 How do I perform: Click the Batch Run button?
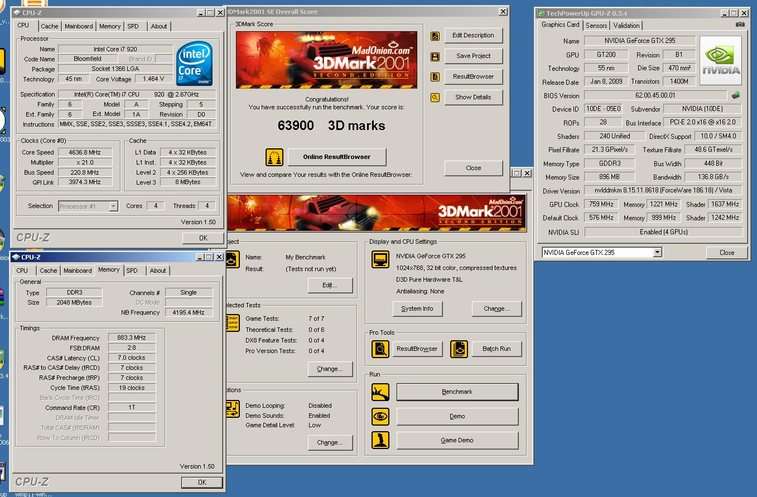click(496, 349)
